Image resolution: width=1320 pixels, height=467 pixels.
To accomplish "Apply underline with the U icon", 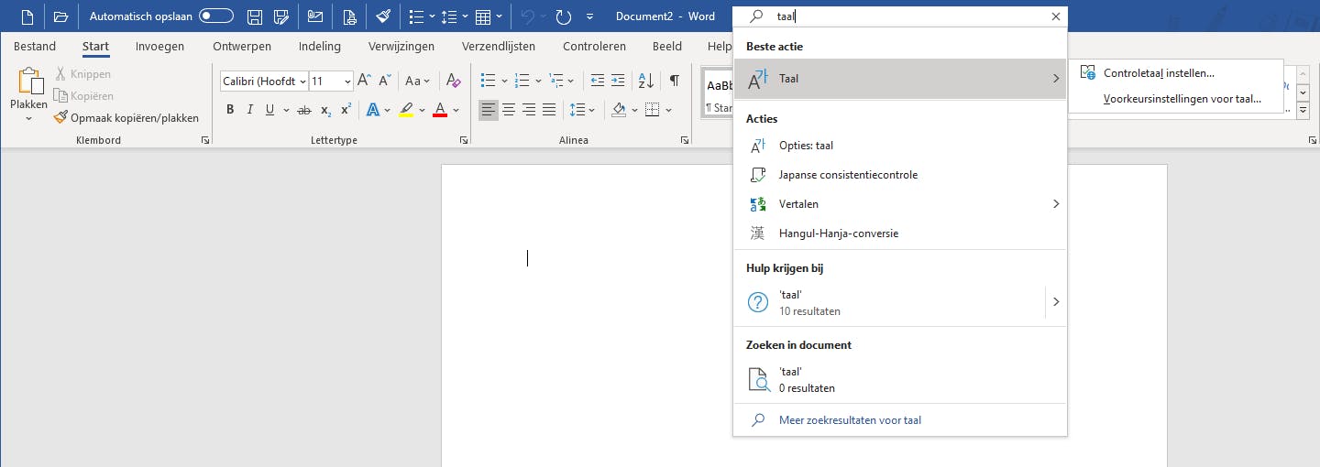I will (269, 110).
